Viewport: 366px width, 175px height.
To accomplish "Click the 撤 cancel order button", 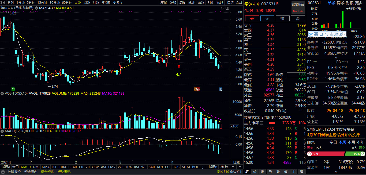I will (282, 18).
